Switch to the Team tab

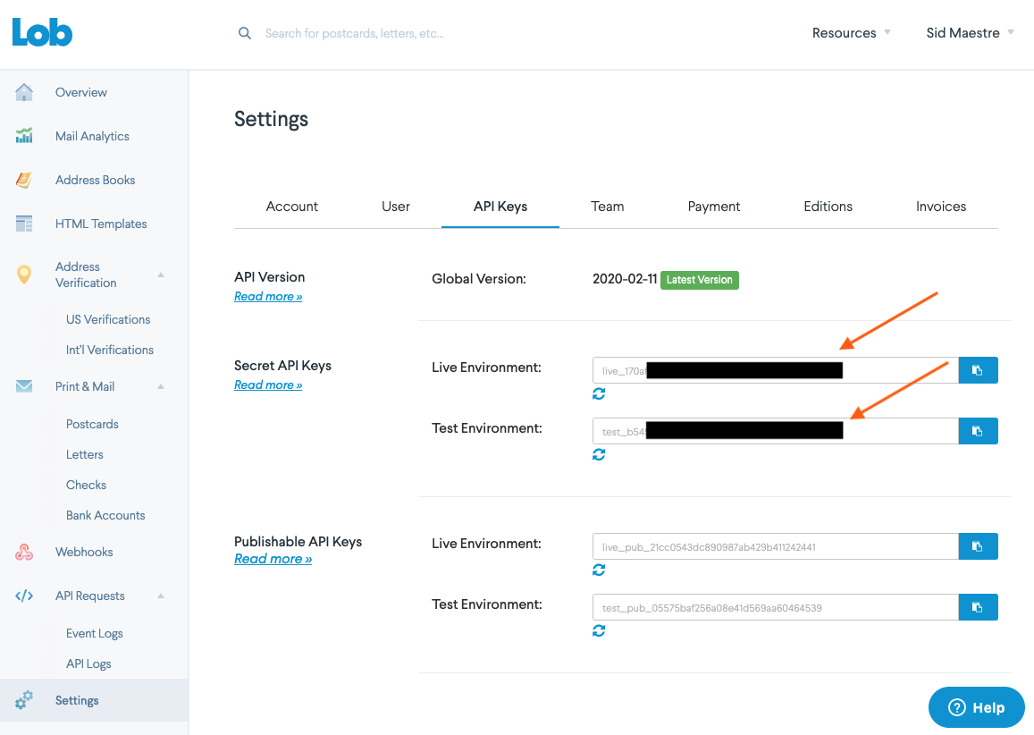(607, 206)
